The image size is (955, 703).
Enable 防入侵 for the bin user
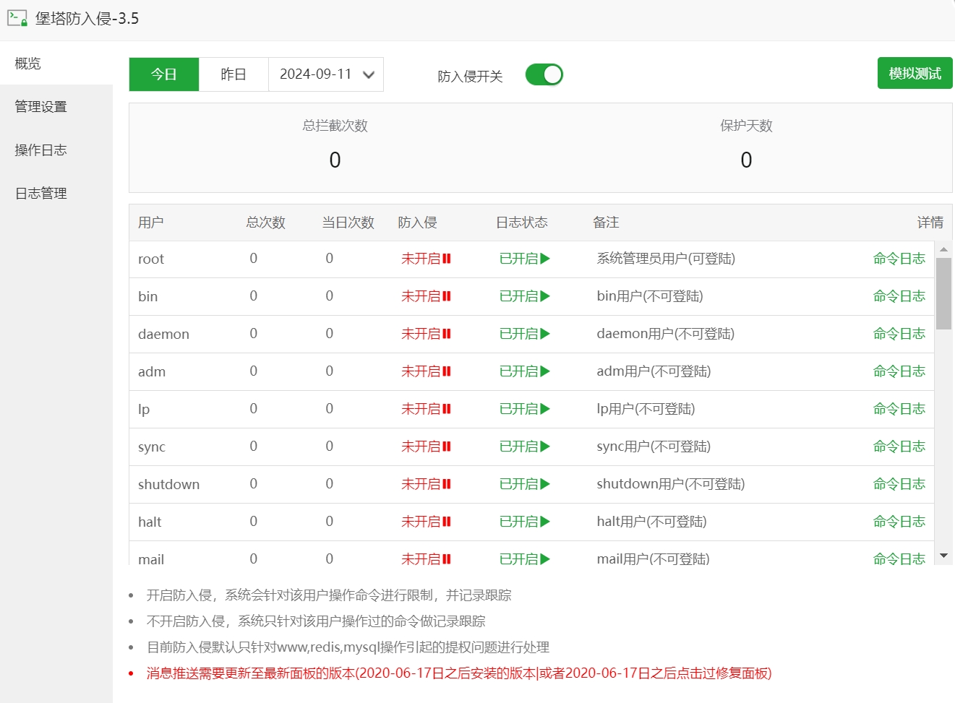(427, 296)
